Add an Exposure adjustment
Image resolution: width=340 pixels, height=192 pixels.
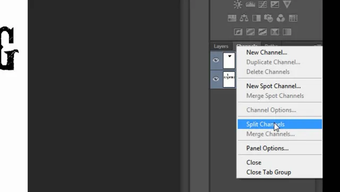click(x=275, y=4)
